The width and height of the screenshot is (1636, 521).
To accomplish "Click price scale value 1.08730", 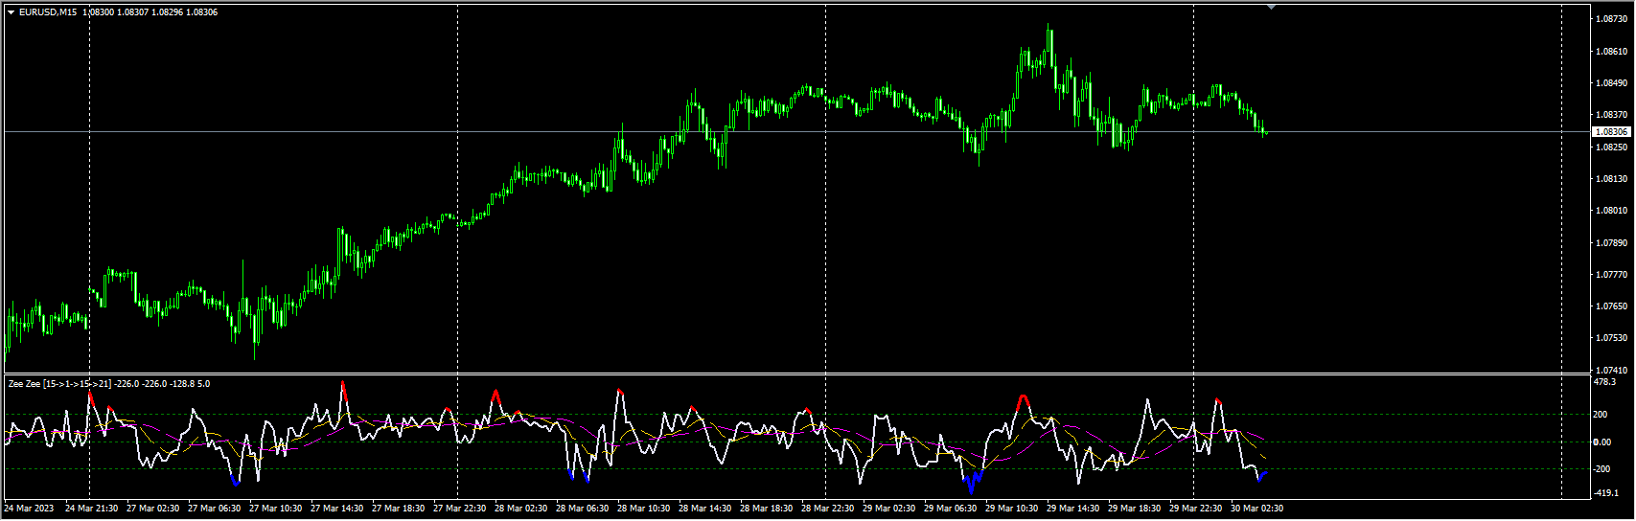I will (1611, 19).
